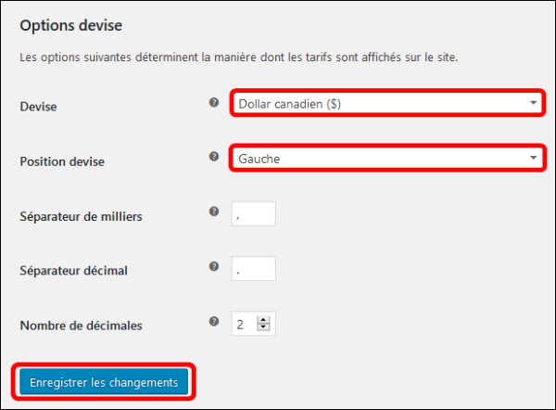The width and height of the screenshot is (556, 410).
Task: Click the Position devise label
Action: [x=62, y=162]
